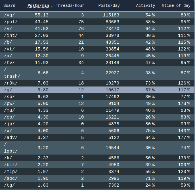This screenshot has width=195, height=190.
Task: Select the /tg/ board name
Action: pyautogui.click(x=9, y=185)
